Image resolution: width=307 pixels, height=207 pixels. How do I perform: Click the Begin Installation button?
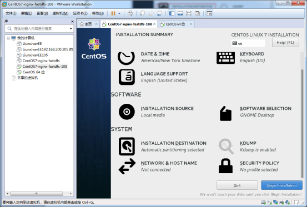tap(281, 185)
